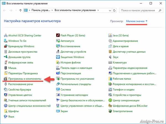Open Язык link
The height and width of the screenshot is (124, 166).
[11, 117]
